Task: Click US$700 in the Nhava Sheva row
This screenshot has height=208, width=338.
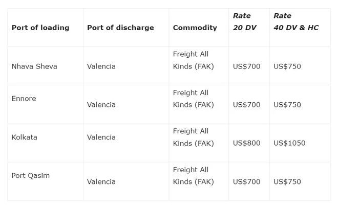Action: 246,66
